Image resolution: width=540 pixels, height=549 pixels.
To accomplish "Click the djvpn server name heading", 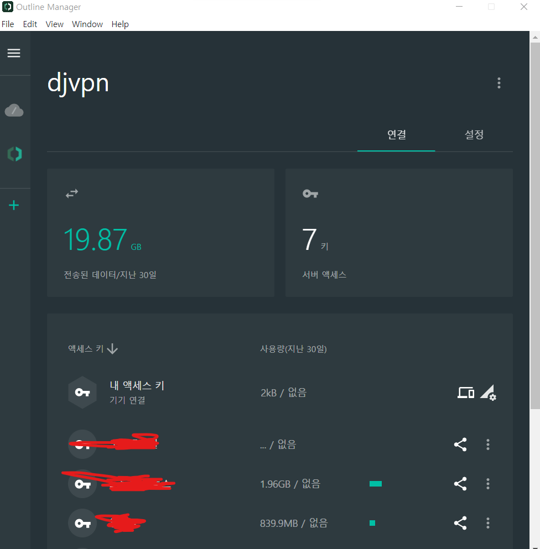I will click(78, 84).
